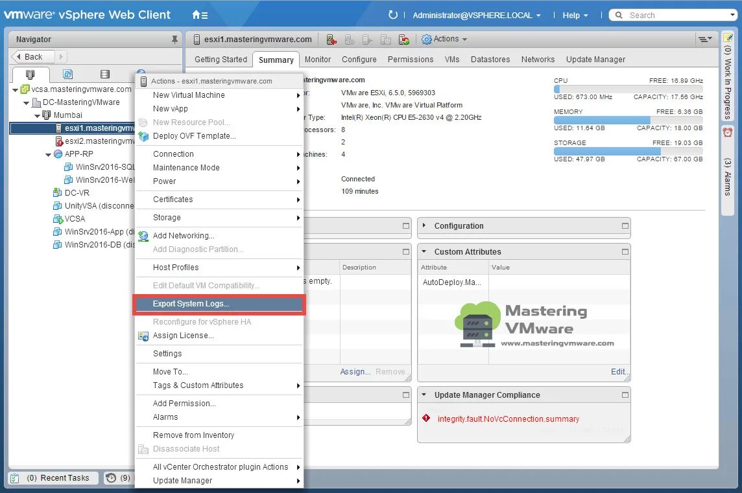Expand the Configuration panel
This screenshot has width=742, height=493.
424,225
